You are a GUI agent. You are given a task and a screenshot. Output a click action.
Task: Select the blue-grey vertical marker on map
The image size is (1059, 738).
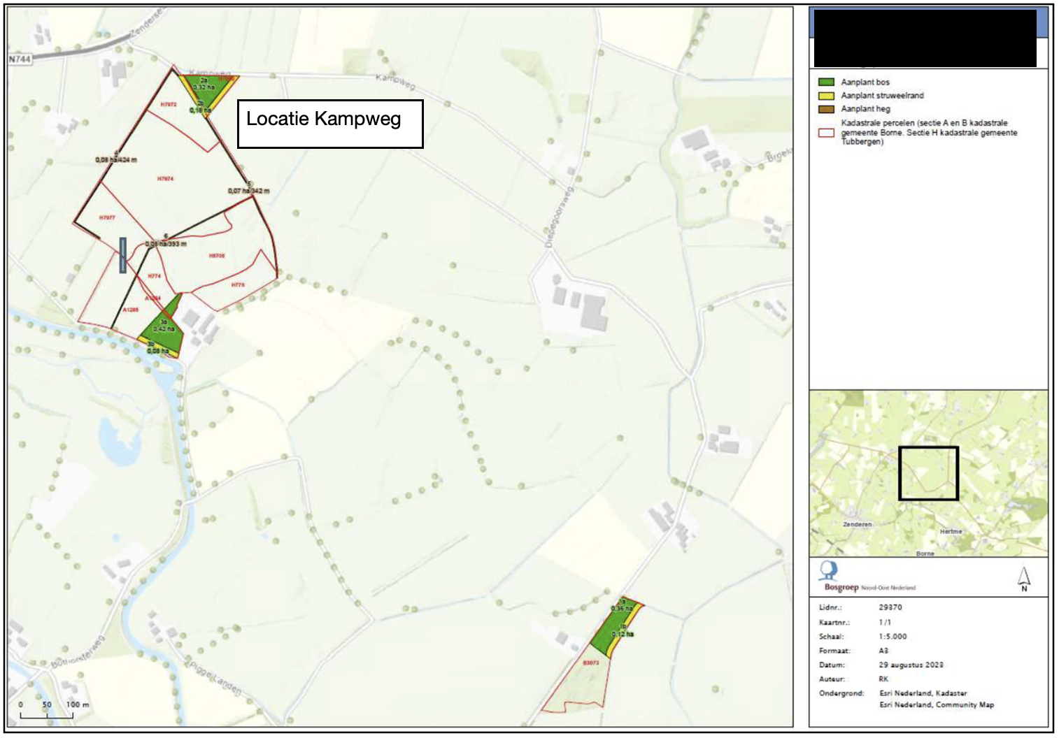(123, 255)
